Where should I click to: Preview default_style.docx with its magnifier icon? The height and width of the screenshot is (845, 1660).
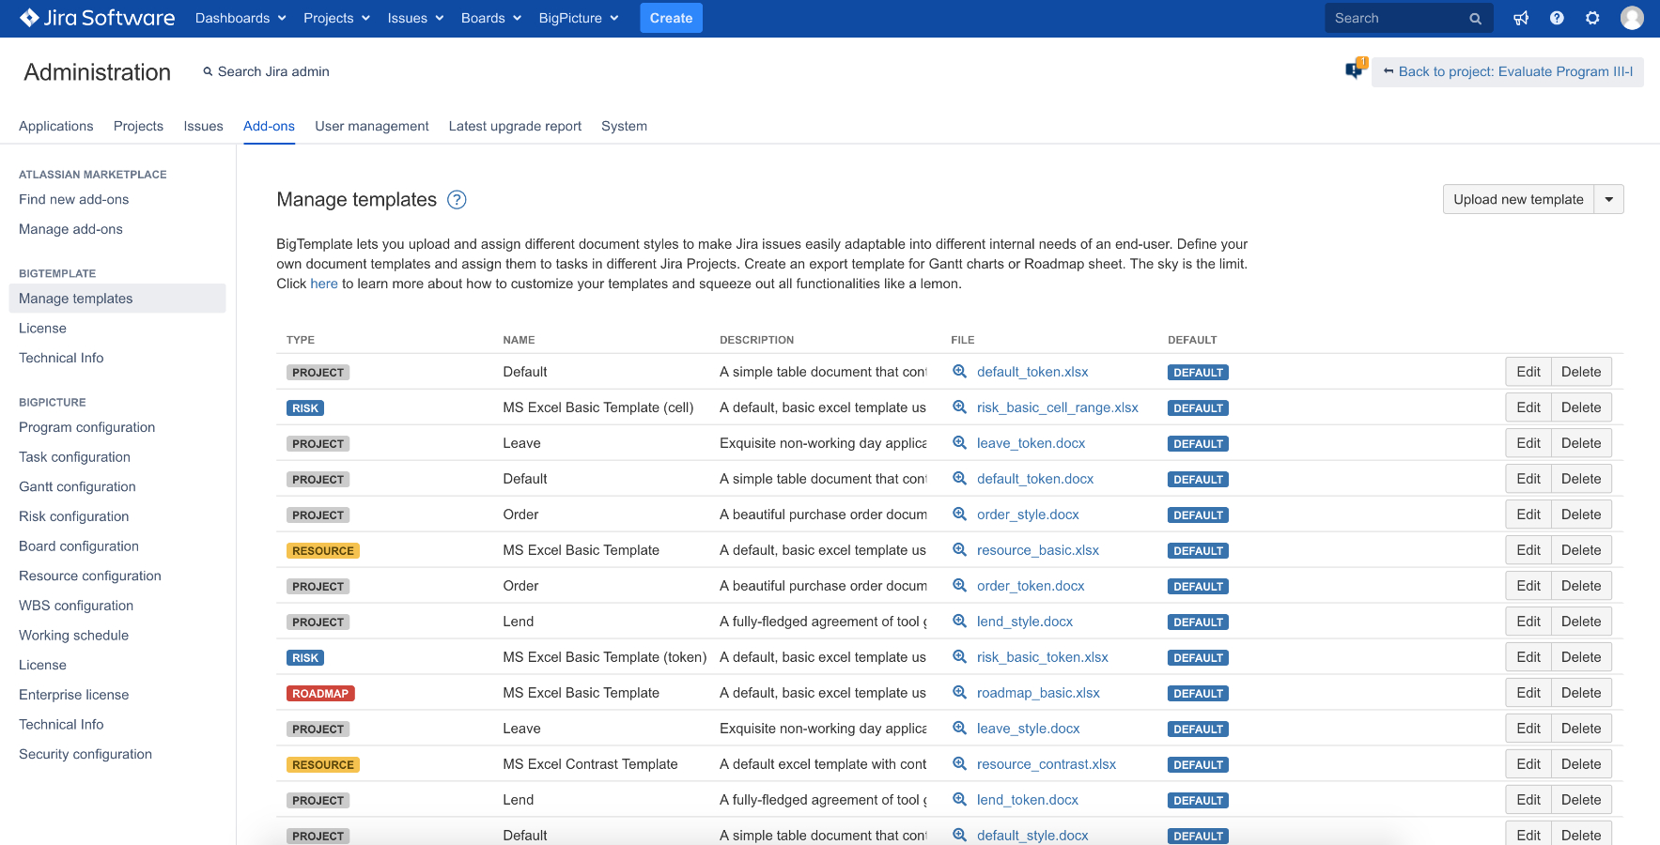point(959,836)
